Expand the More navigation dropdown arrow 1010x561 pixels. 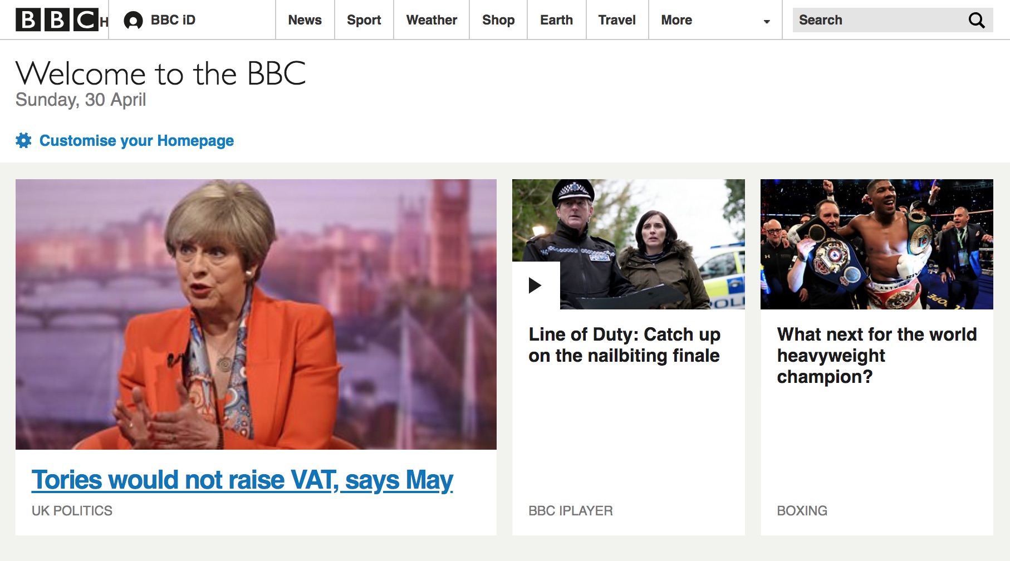tap(767, 21)
